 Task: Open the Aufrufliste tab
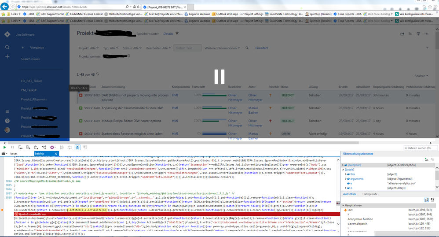350,194
